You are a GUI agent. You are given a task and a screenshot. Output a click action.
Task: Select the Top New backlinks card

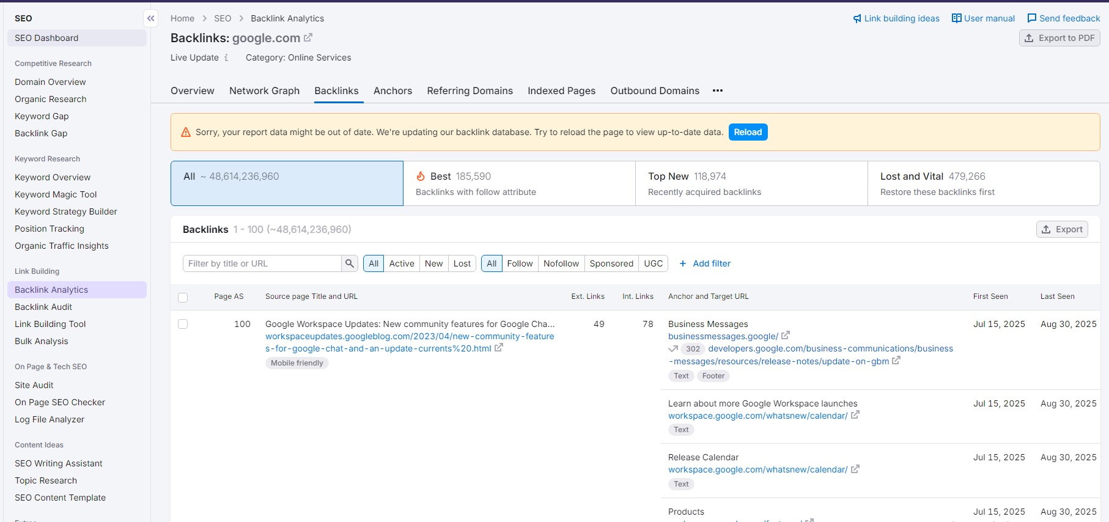[x=751, y=183]
